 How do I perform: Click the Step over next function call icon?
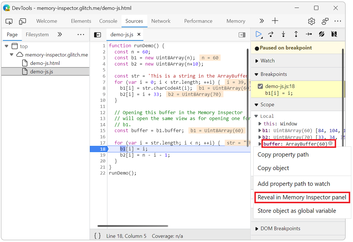[270, 34]
